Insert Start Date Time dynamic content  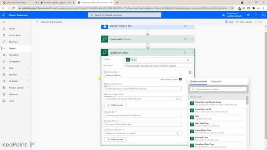point(217,125)
